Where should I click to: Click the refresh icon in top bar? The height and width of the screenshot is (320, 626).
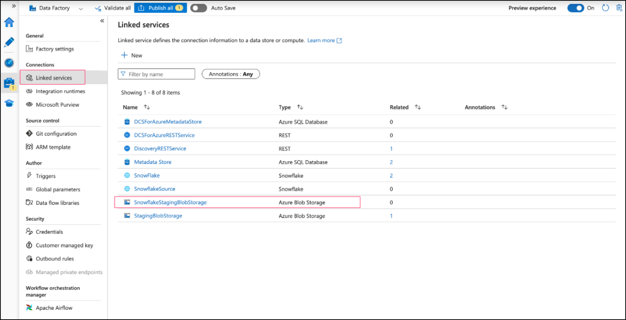tap(605, 8)
